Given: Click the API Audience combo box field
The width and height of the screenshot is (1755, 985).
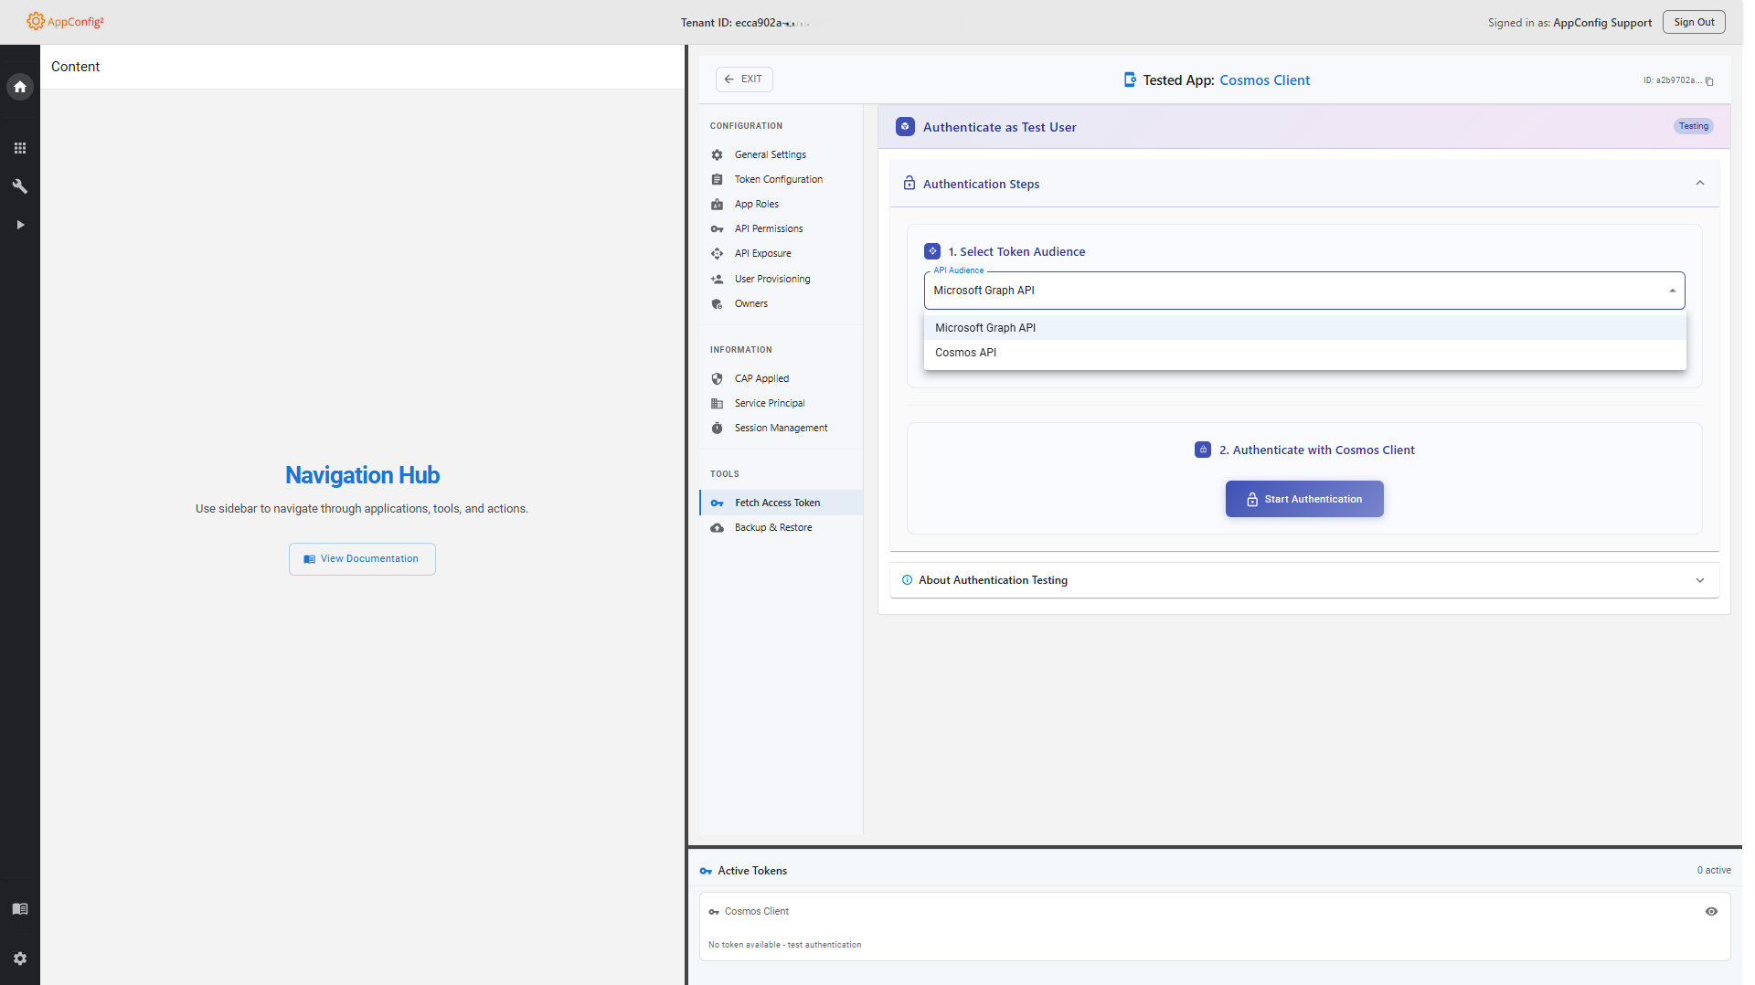Looking at the screenshot, I should pyautogui.click(x=1305, y=291).
